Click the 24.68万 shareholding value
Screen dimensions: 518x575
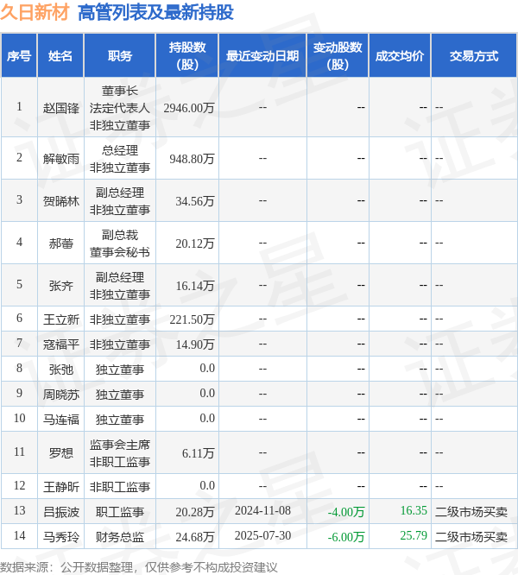[x=194, y=537]
